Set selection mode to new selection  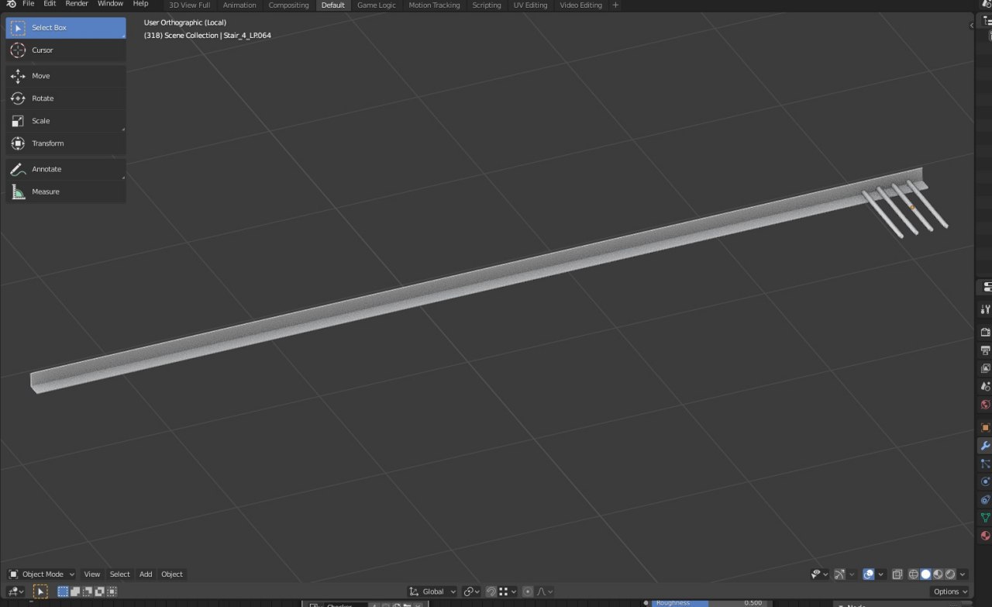63,591
